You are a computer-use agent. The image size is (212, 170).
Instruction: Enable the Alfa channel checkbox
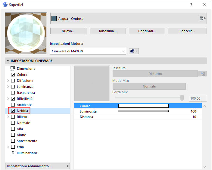click(x=13, y=129)
